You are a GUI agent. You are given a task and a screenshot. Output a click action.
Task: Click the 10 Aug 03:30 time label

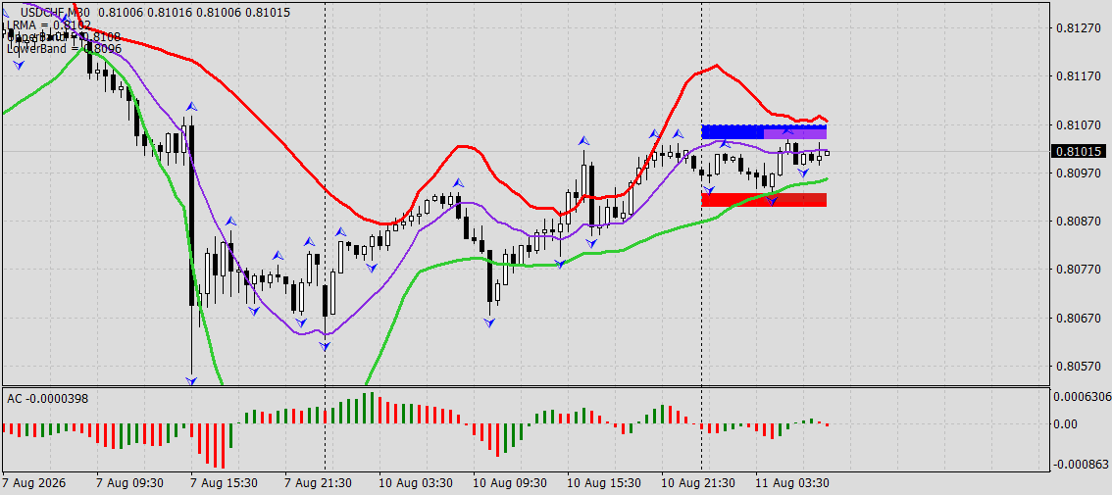pos(415,483)
